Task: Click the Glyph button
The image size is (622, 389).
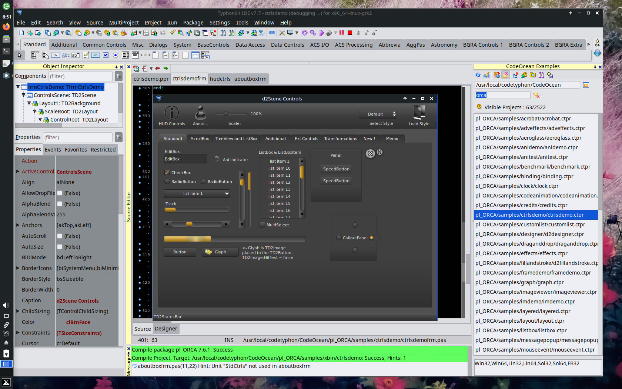Action: pyautogui.click(x=220, y=252)
